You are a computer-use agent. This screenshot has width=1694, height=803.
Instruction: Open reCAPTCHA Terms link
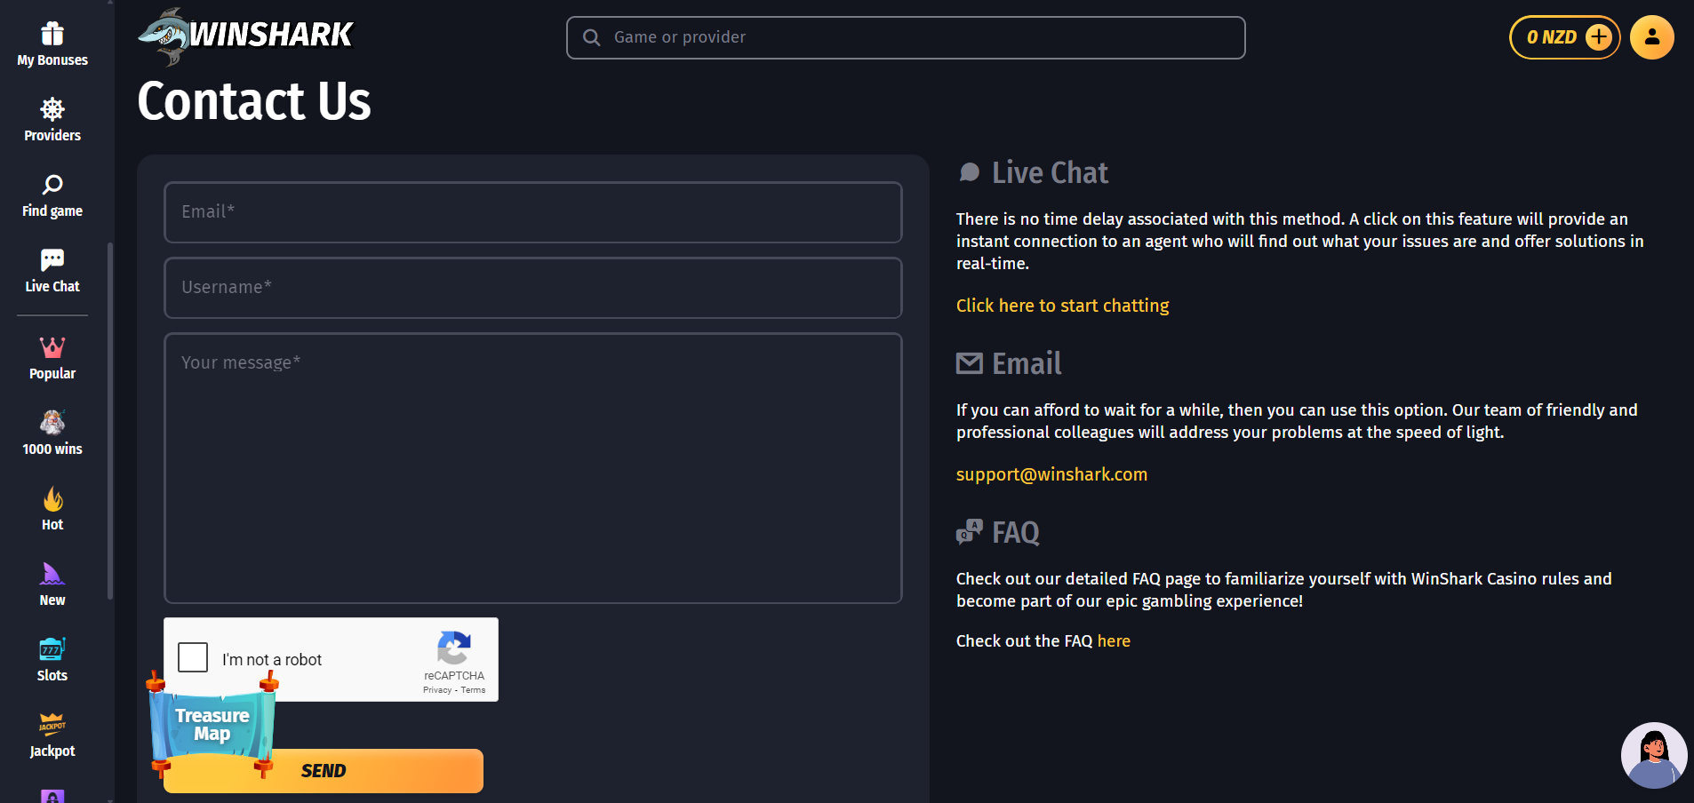pos(473,690)
